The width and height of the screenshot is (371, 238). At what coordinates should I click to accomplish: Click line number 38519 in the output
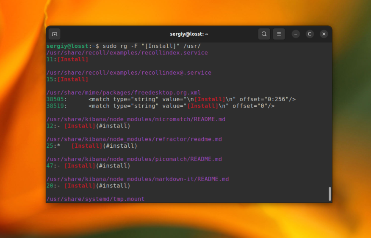pos(55,106)
